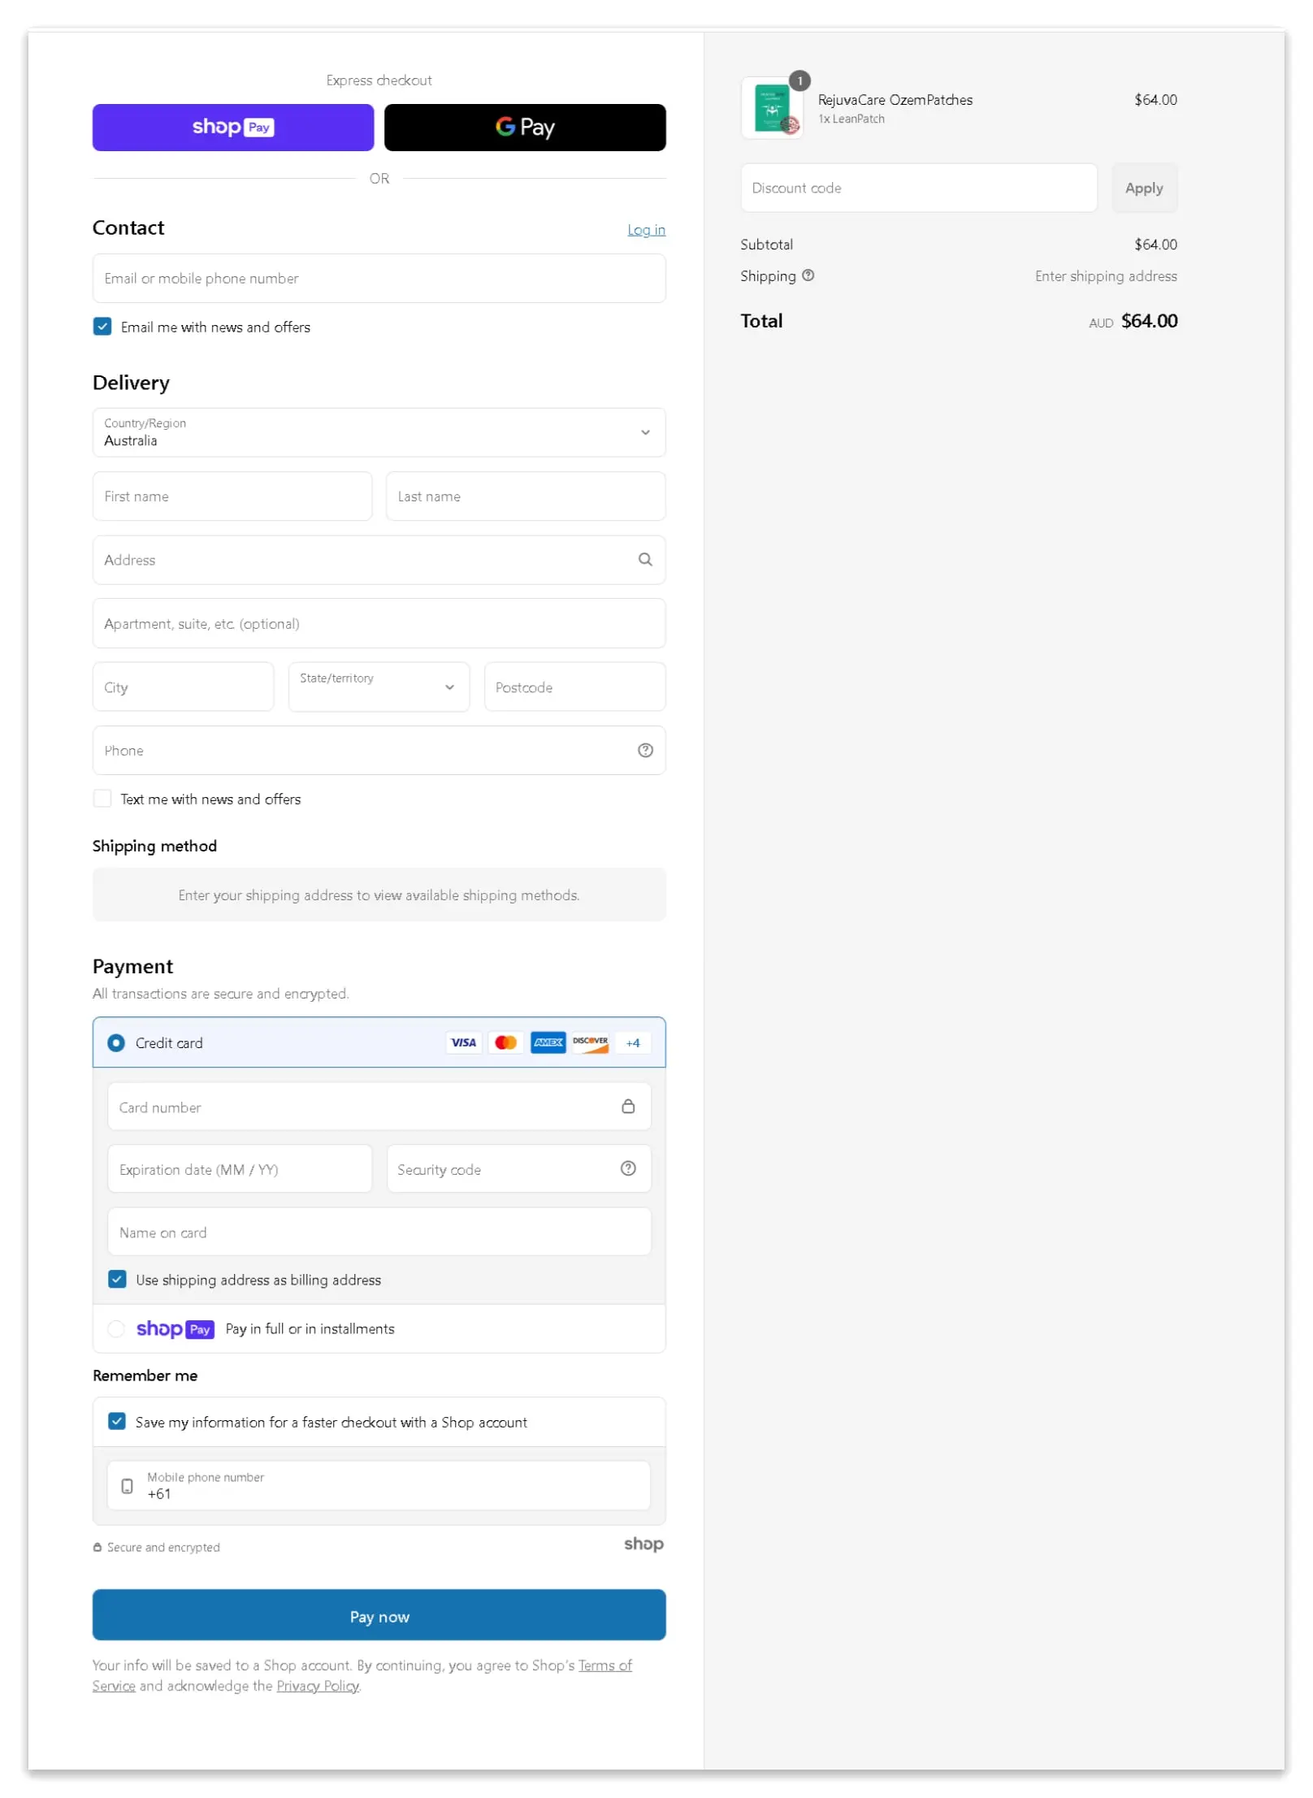Open the Country/Region dropdown
Screen dimensions: 1313x1798
point(379,432)
